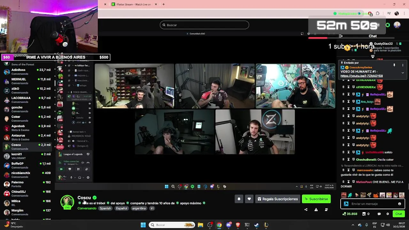Screen dimensions: 409x230
Task: Open GustyDiaz22 gifter leaderboard entry
Action: (386, 44)
